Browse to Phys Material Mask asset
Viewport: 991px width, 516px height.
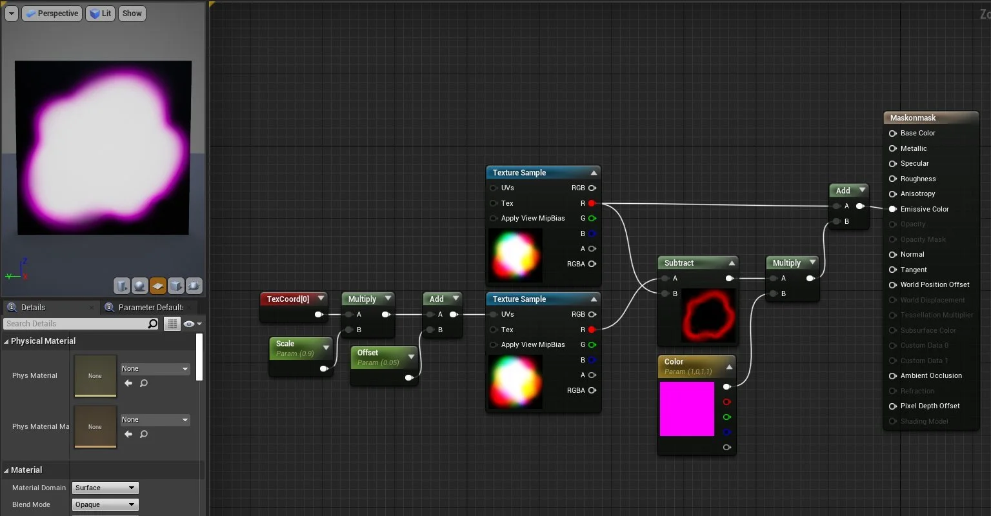[x=144, y=434]
